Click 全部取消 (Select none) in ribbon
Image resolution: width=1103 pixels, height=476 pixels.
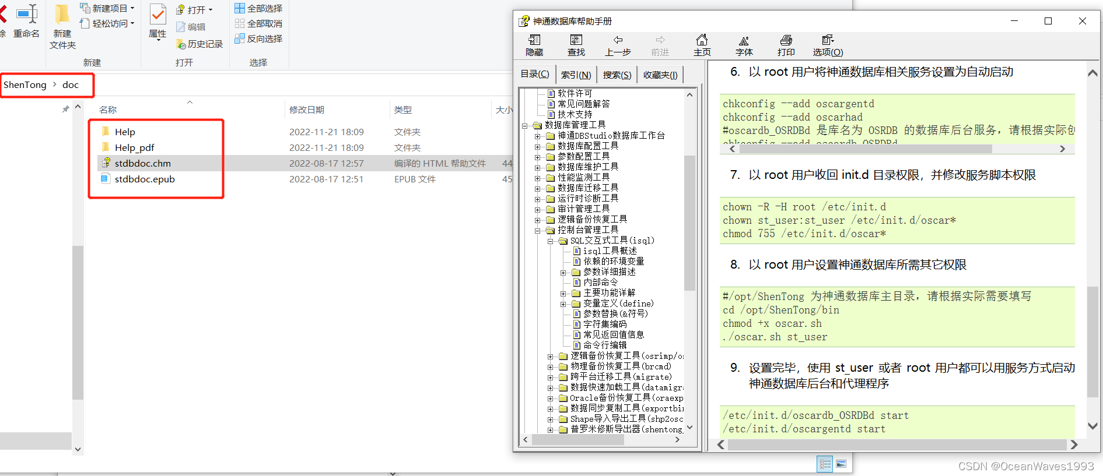(x=258, y=23)
